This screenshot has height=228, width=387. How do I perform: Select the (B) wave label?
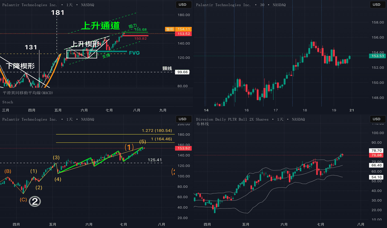pos(7,171)
